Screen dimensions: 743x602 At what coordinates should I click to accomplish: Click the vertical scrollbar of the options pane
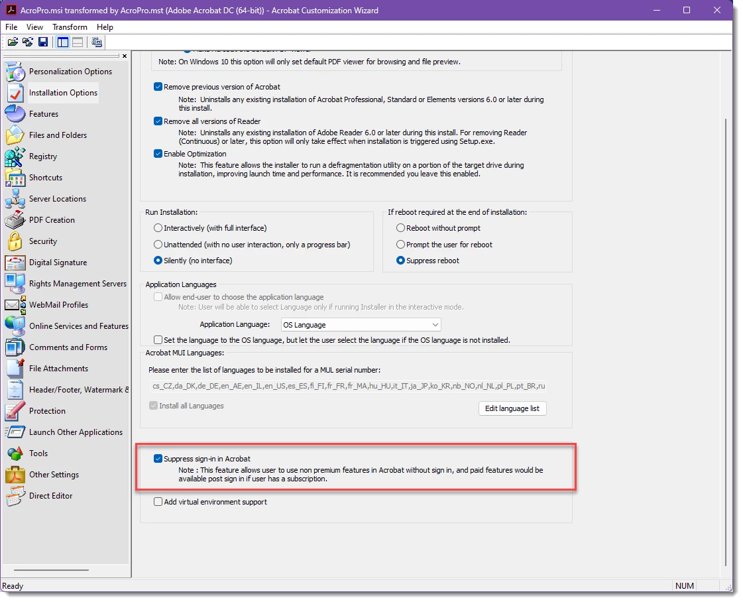pyautogui.click(x=726, y=341)
